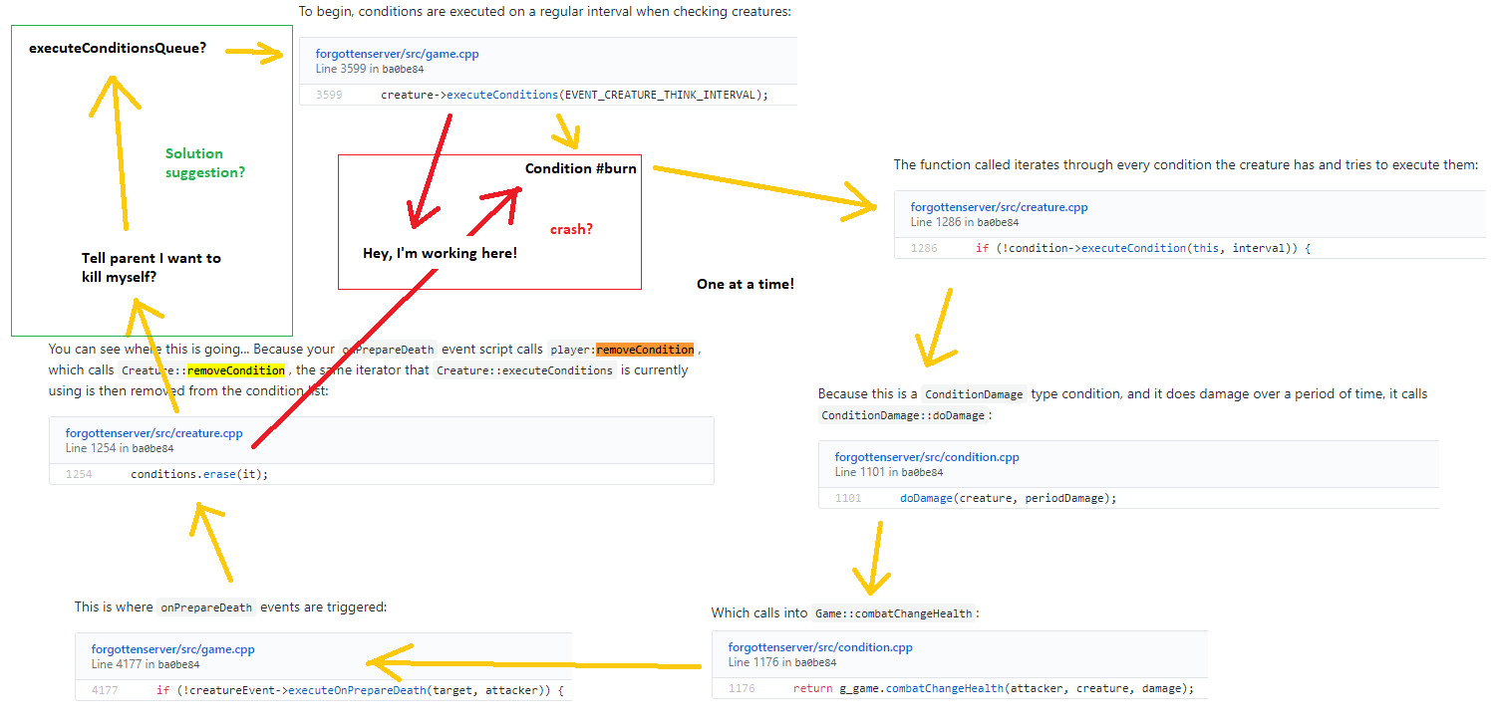Click line number 1286 in the code gutter
The width and height of the screenshot is (1496, 727).
[924, 248]
